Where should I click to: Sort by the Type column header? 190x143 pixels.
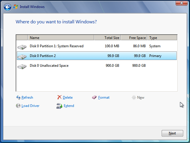(x=162, y=38)
